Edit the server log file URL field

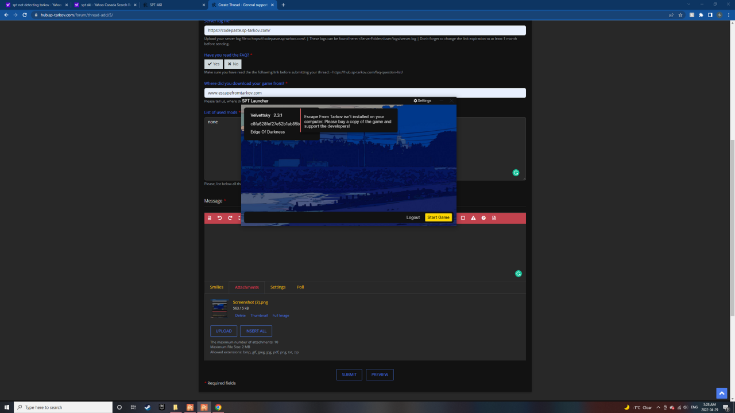(365, 30)
